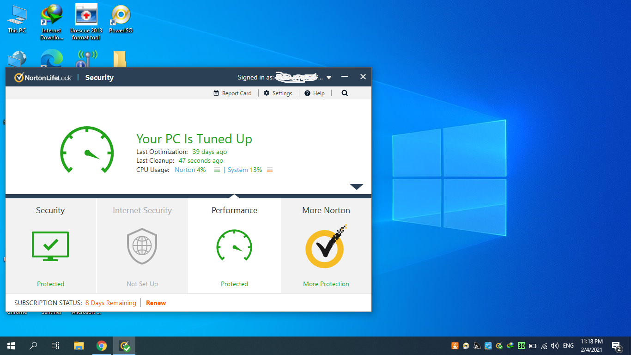This screenshot has width=631, height=355.
Task: Click the gray globe shield icon
Action: [x=142, y=246]
